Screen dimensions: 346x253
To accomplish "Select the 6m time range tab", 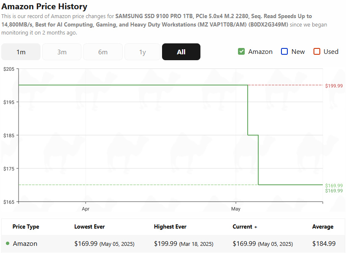I will [103, 52].
